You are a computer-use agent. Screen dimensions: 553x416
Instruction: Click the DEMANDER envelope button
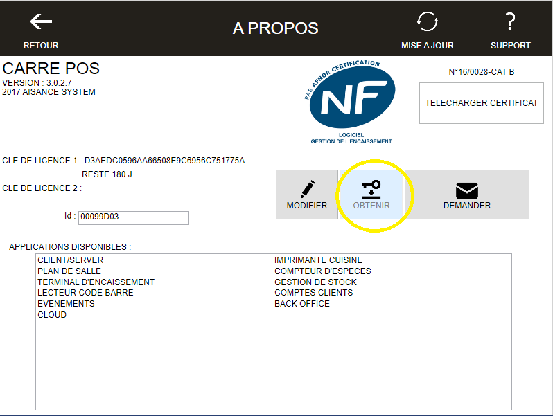pos(467,195)
